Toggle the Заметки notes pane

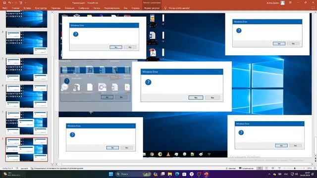[230, 168]
